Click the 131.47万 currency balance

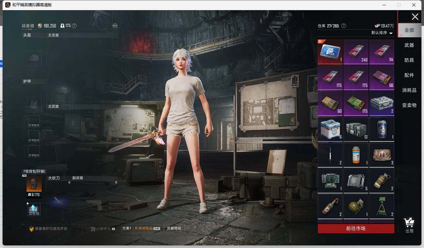[x=384, y=26]
